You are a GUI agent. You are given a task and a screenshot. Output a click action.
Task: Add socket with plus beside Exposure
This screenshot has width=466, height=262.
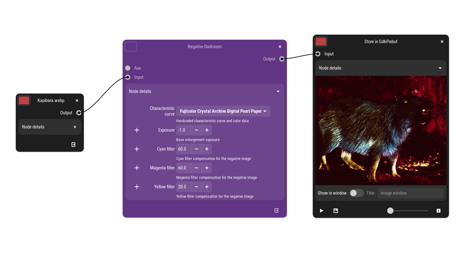(x=137, y=130)
